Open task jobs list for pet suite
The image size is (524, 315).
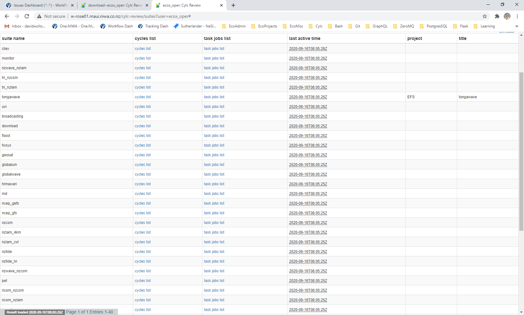214,281
